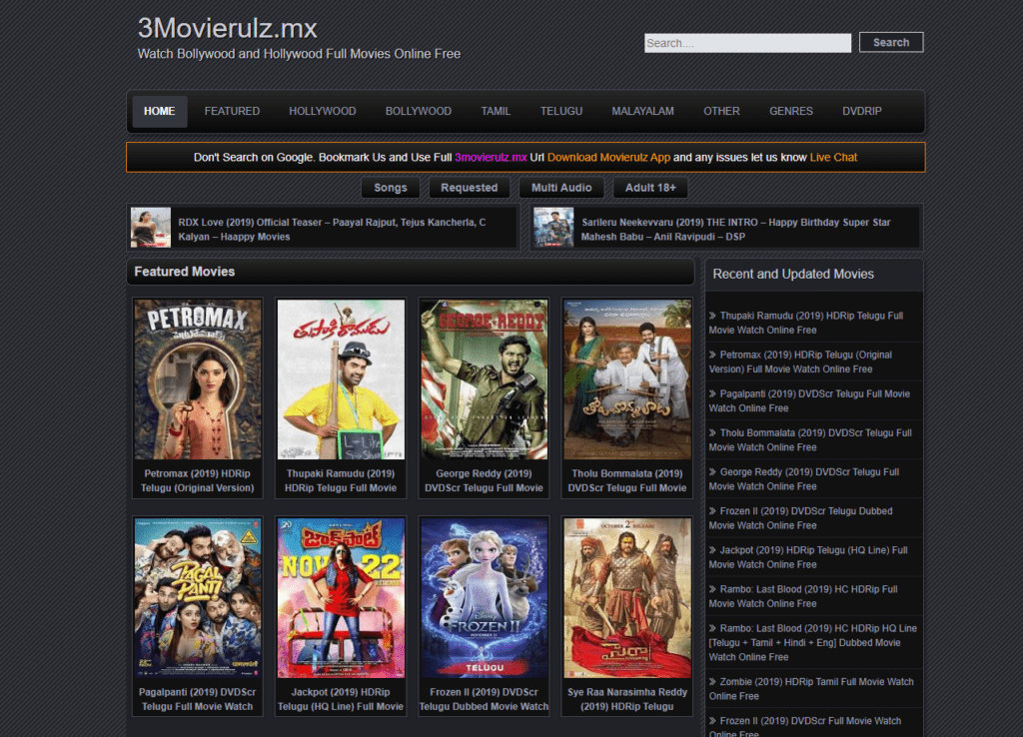The image size is (1023, 737).
Task: Open the Frozen II movie poster
Action: (485, 598)
